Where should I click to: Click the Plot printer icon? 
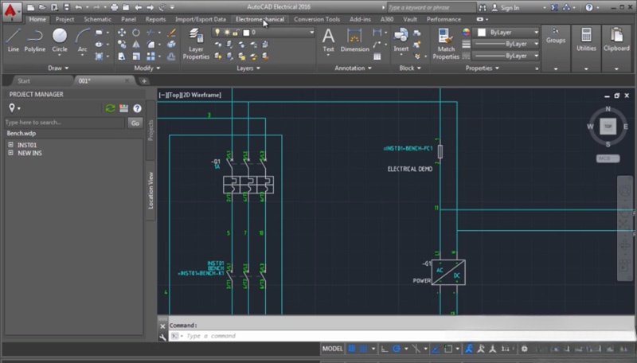[114, 7]
